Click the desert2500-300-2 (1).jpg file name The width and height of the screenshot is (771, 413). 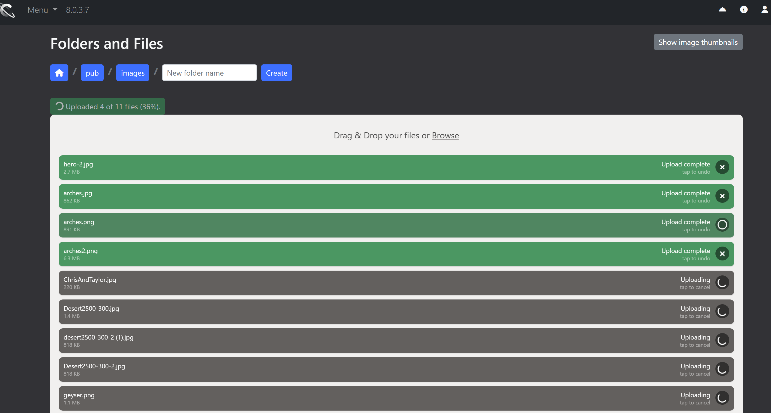coord(99,337)
